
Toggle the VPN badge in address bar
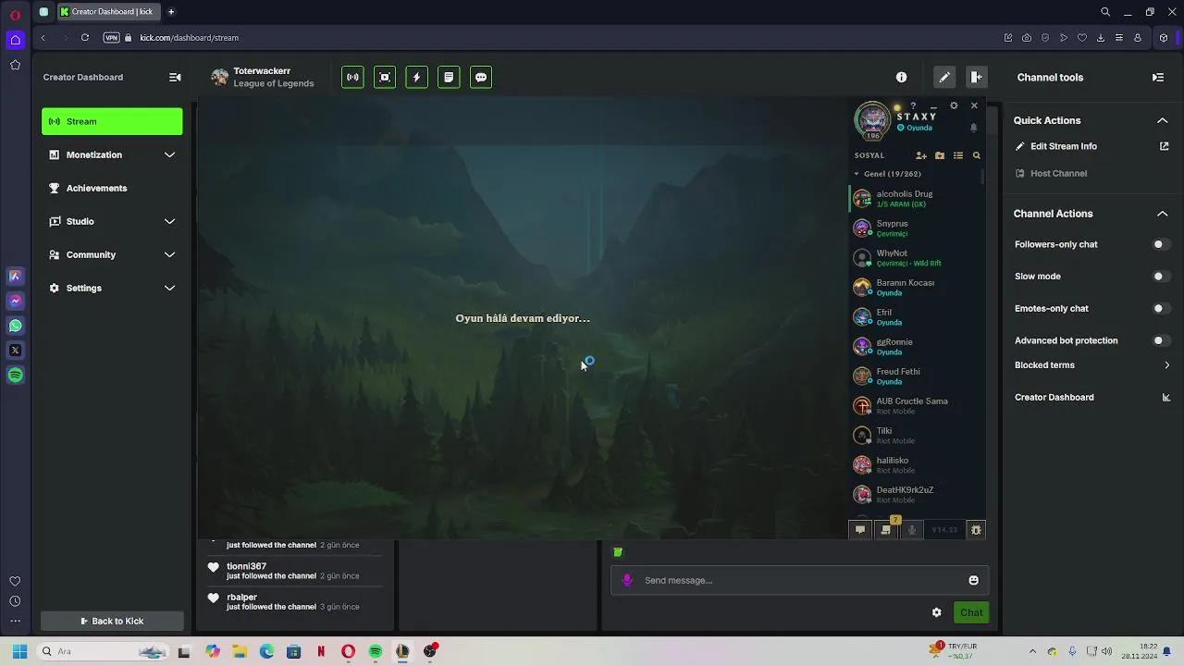[x=112, y=38]
